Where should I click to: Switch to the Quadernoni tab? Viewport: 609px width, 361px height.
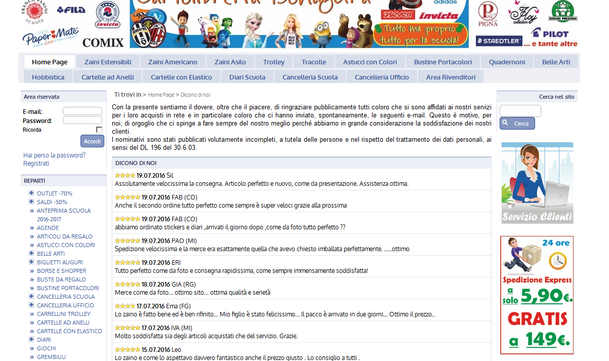click(507, 62)
